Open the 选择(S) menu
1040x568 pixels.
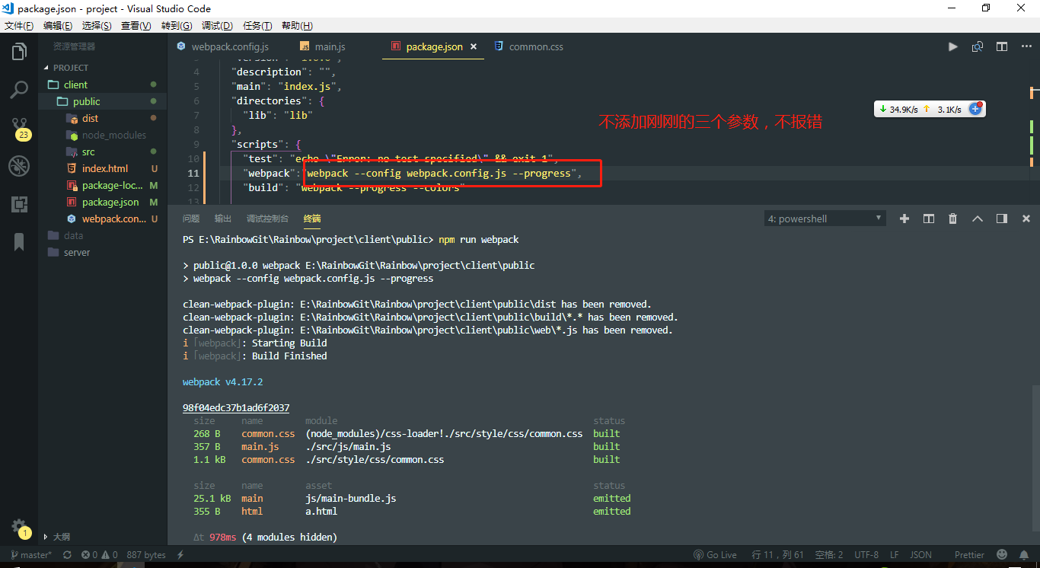pyautogui.click(x=97, y=25)
